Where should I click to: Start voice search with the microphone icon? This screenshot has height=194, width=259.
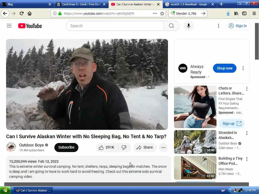coord(189,26)
